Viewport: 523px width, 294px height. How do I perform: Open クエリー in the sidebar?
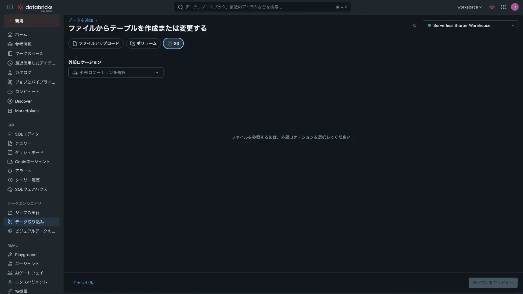tap(32, 143)
